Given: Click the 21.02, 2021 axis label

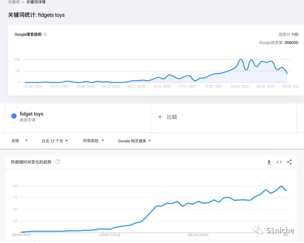Looking at the screenshot, I should (214, 86).
